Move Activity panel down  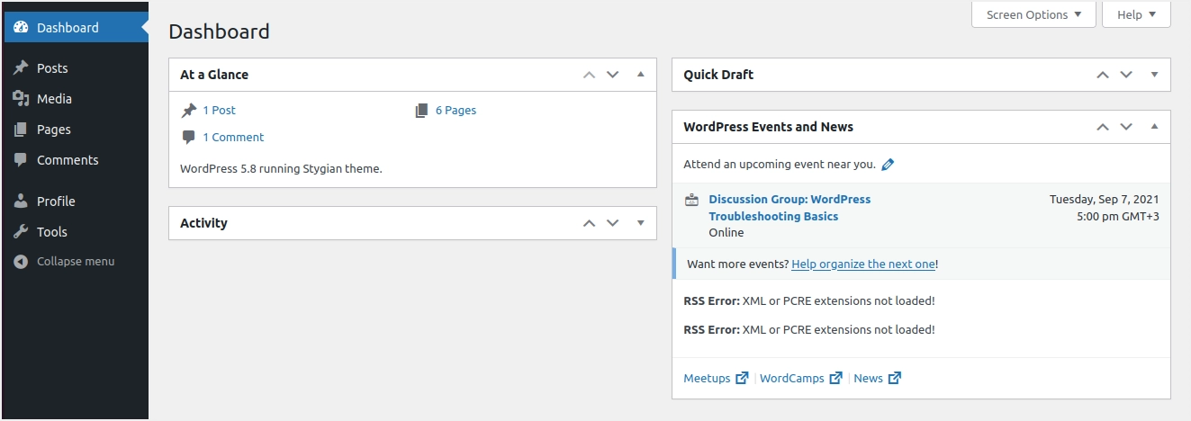tap(613, 223)
